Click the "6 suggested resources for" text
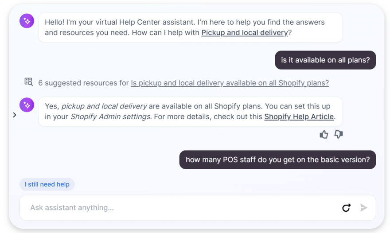 point(83,83)
